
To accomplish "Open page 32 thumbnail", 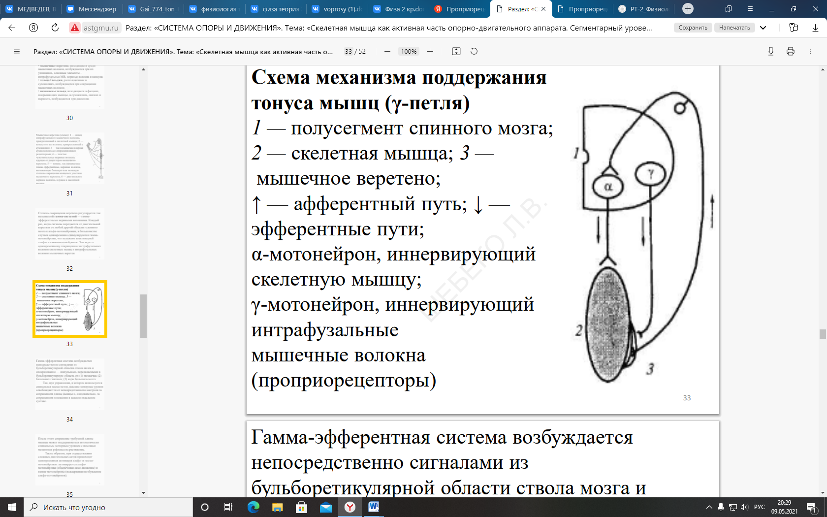I will point(69,234).
